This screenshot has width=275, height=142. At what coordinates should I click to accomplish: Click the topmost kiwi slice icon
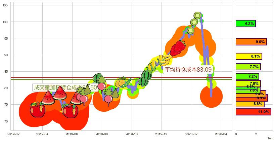198,15
